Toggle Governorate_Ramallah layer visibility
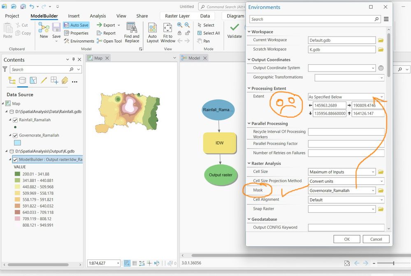The width and height of the screenshot is (411, 276). [15, 135]
